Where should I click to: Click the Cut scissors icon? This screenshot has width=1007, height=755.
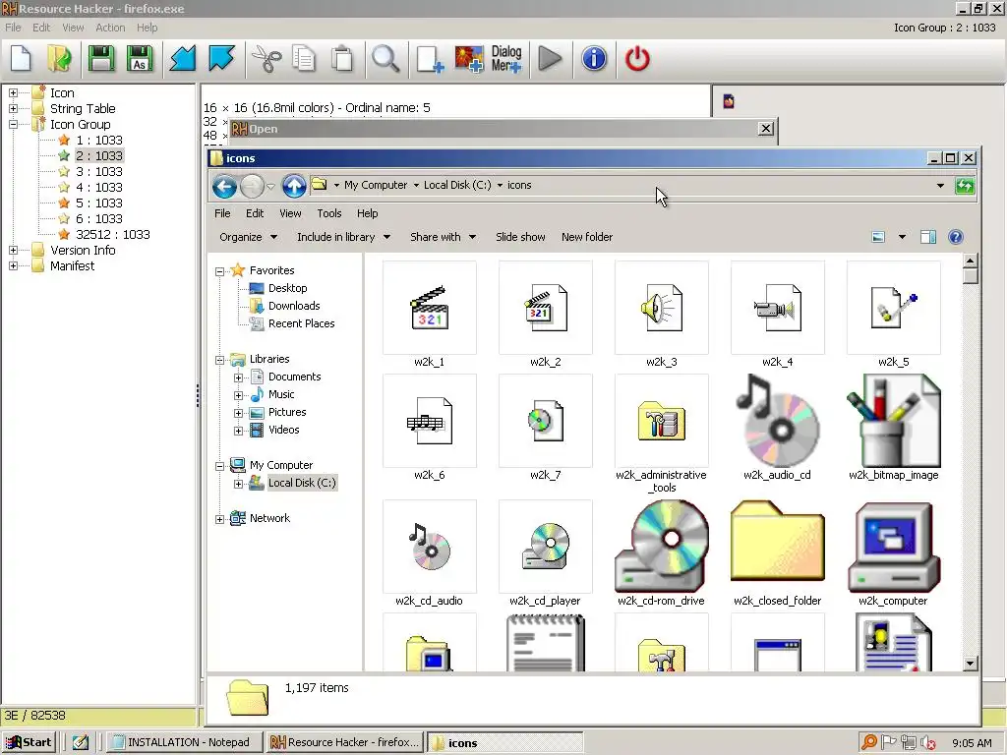tap(266, 59)
